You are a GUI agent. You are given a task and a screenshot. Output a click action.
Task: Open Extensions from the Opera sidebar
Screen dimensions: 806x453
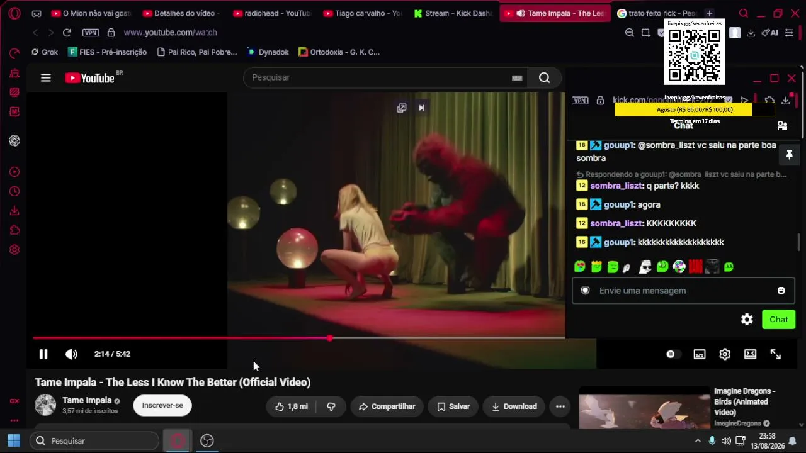pyautogui.click(x=14, y=230)
